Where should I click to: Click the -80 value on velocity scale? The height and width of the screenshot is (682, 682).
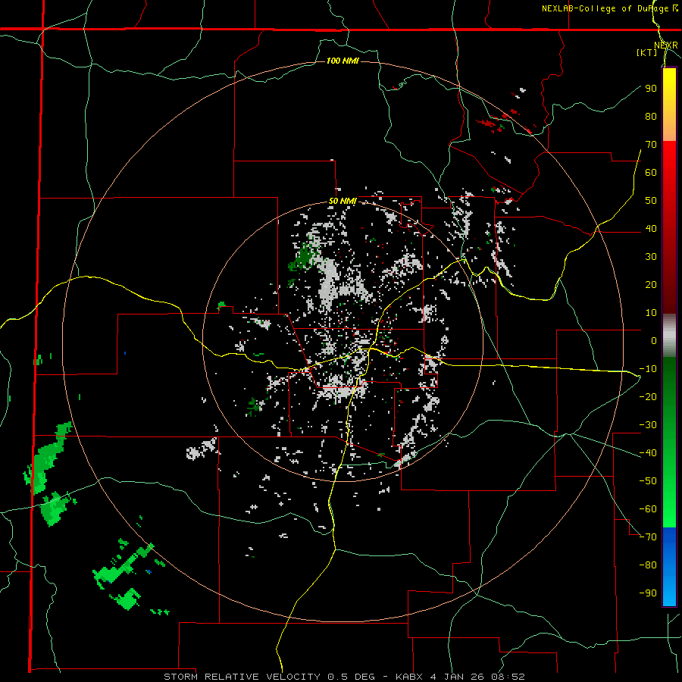click(648, 565)
